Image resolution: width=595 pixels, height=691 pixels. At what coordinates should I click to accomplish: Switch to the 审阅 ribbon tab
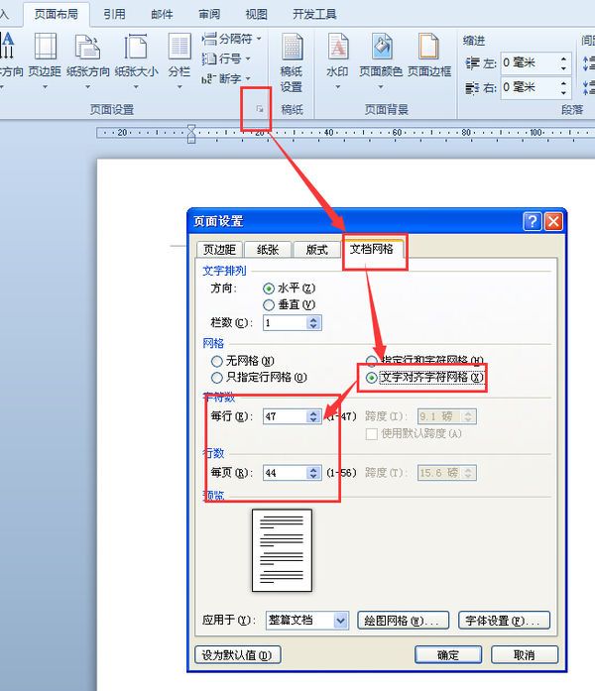[209, 14]
